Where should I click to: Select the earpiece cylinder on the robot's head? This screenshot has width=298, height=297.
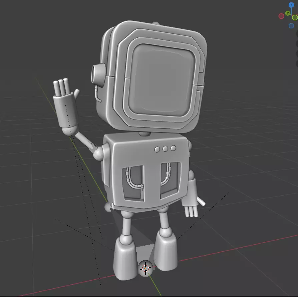[x=98, y=75]
